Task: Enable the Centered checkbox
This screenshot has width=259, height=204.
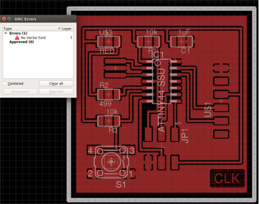Action: [5, 83]
